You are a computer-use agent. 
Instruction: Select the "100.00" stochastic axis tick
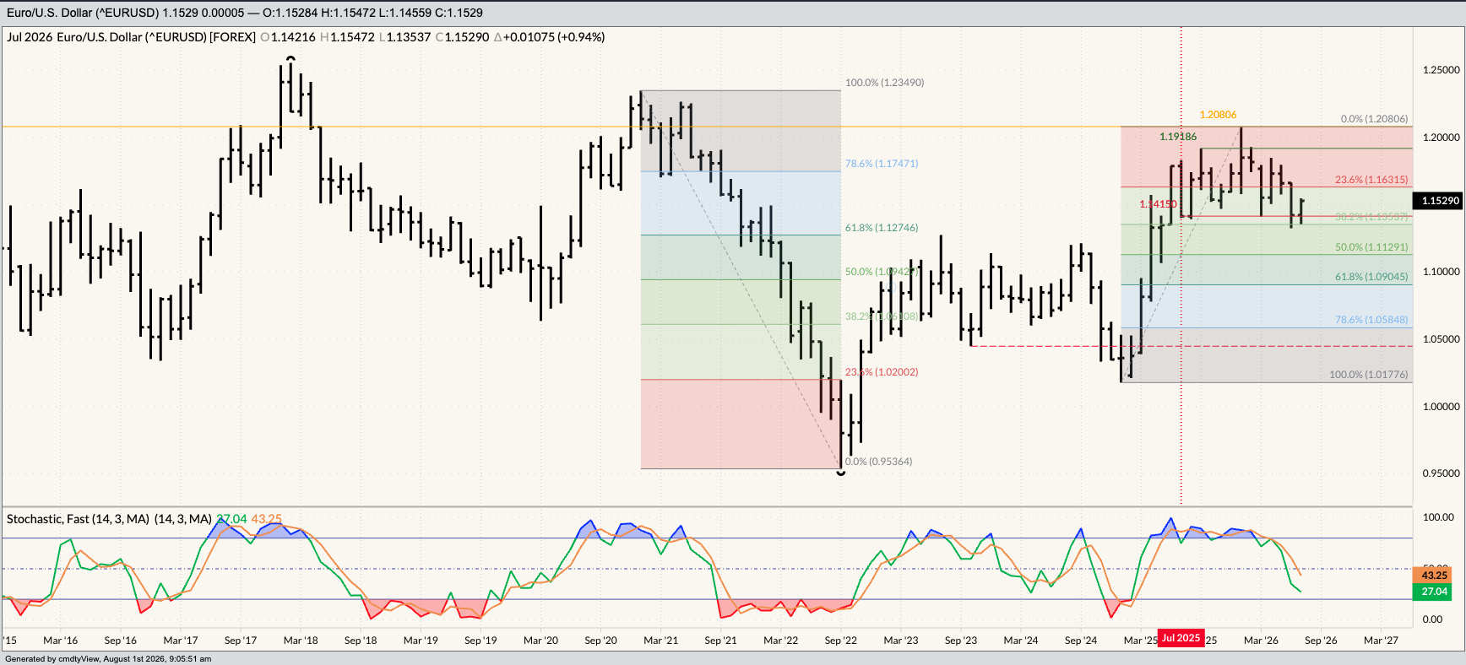pyautogui.click(x=1439, y=517)
